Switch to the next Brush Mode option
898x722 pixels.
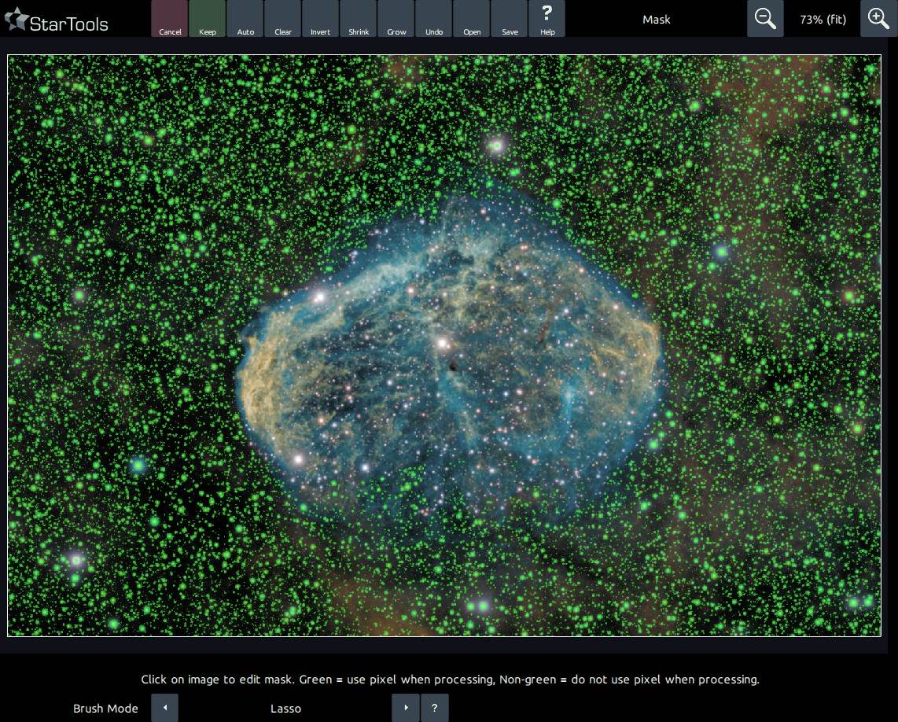tap(406, 708)
